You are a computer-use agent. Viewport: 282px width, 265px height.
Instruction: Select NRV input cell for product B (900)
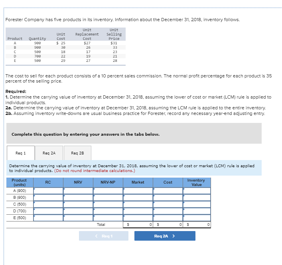coord(78,198)
